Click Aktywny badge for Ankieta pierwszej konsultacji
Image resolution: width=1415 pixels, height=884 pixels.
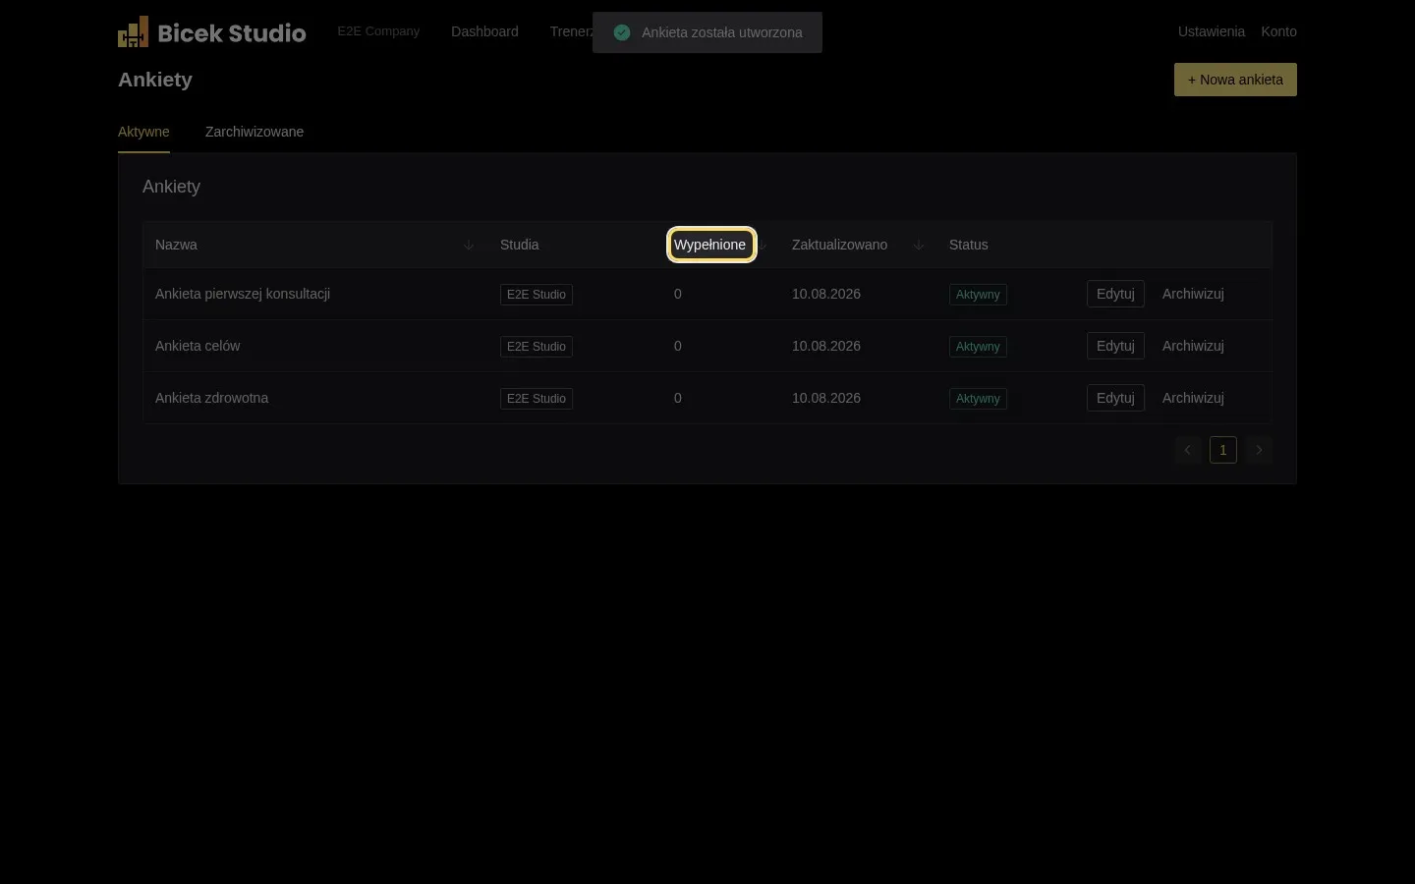click(x=978, y=295)
